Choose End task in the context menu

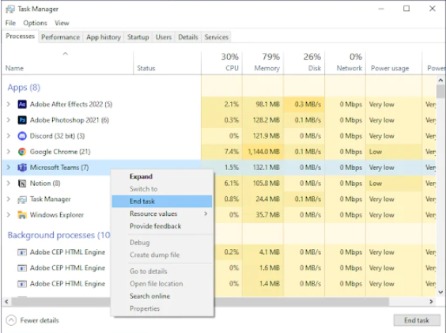162,202
